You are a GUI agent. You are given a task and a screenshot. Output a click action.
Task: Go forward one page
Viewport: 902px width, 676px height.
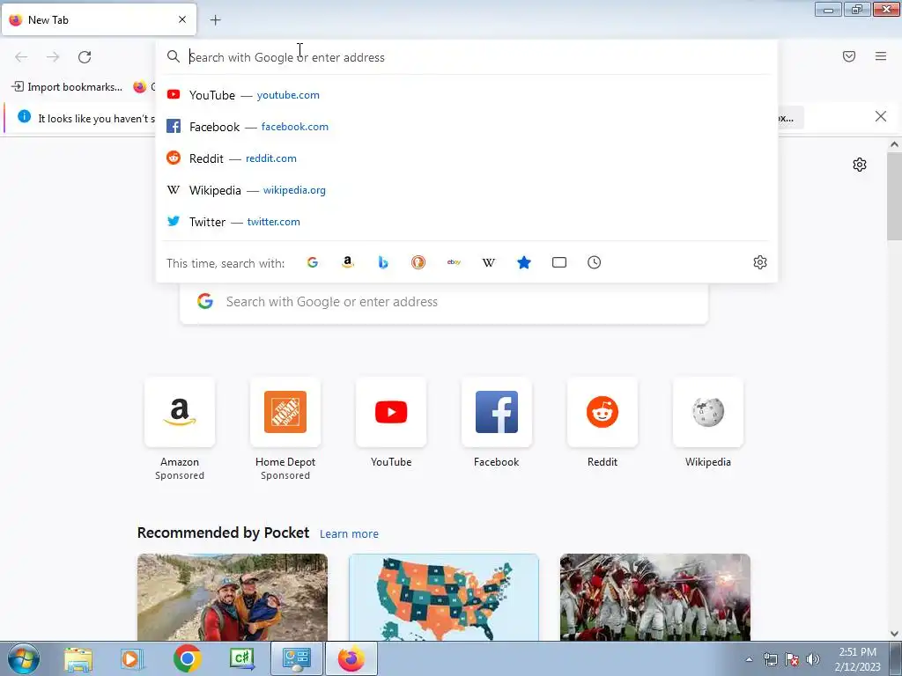[x=53, y=57]
